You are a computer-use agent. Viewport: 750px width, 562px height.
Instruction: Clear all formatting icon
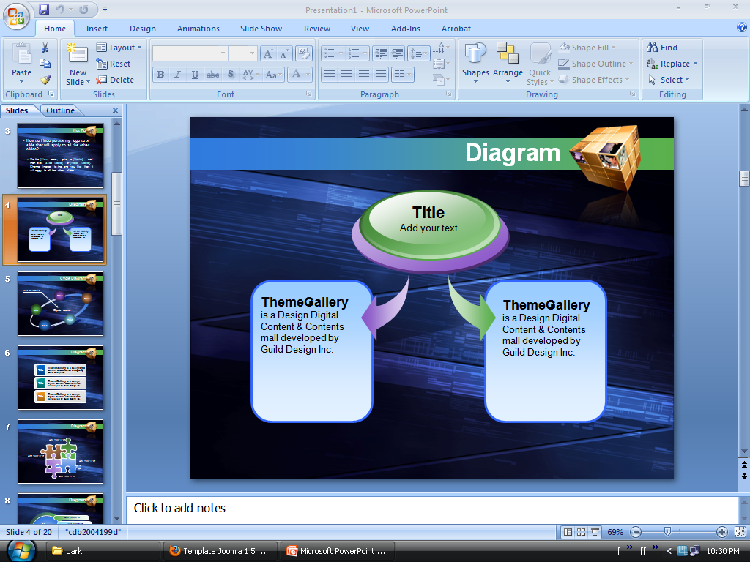tap(304, 53)
